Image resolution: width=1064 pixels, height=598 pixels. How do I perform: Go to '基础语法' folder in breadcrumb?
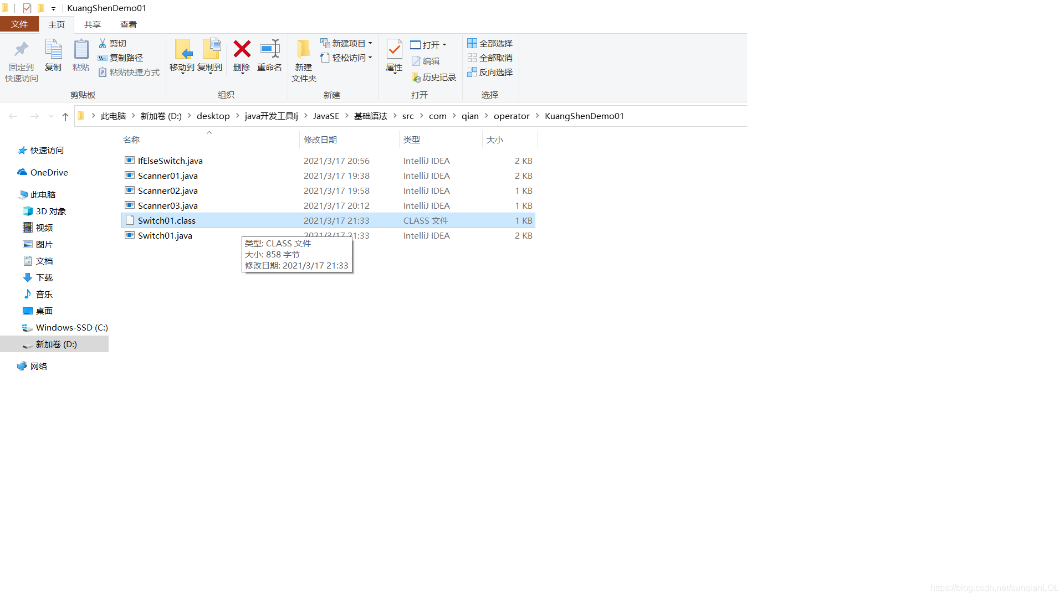[371, 116]
